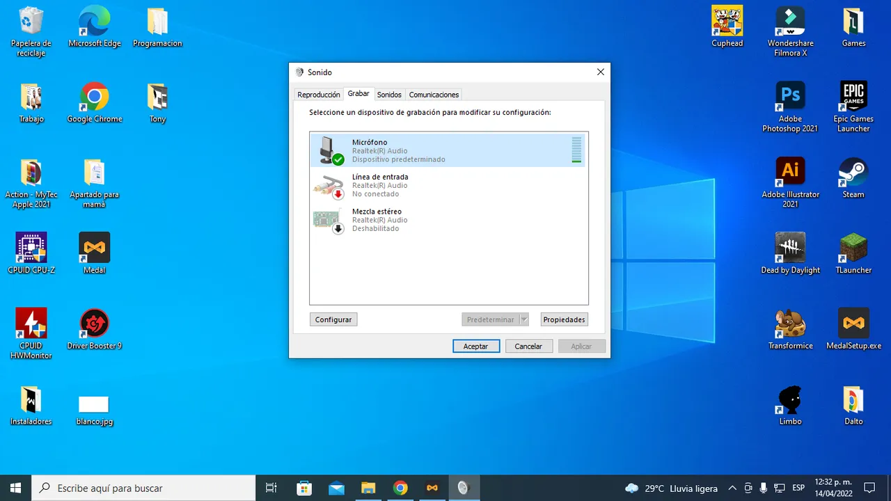Open the Mail app in taskbar

point(336,488)
